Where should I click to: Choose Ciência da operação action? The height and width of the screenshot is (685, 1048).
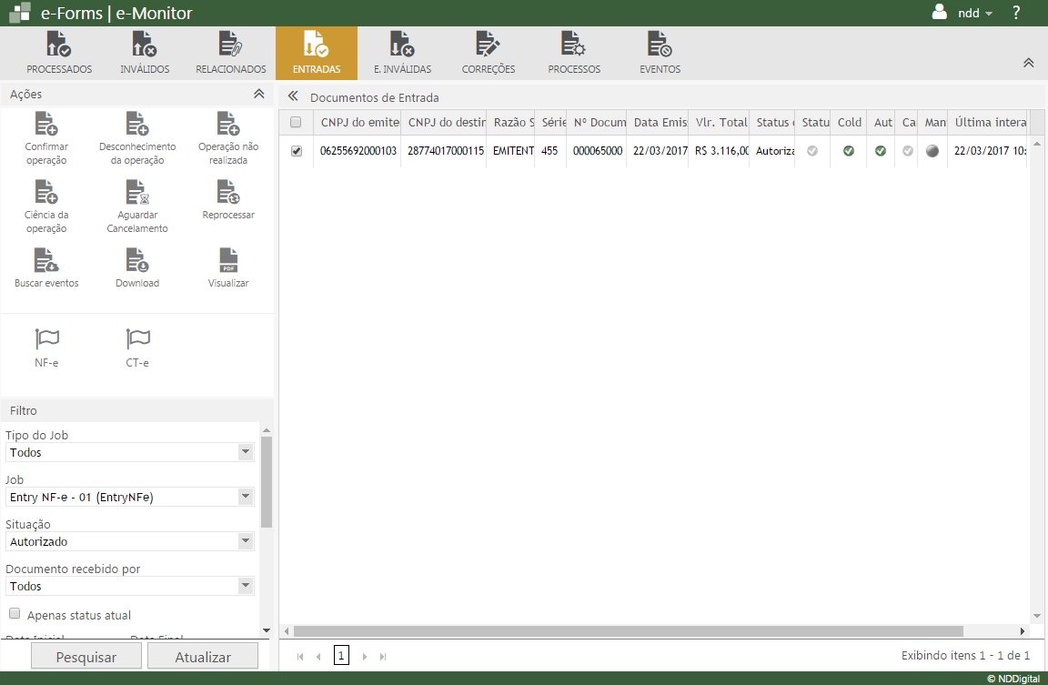click(x=46, y=192)
